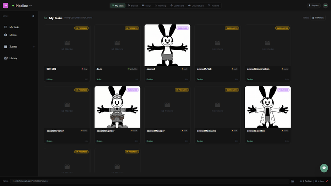Click the Design link on oswaldDirector card
Image resolution: width=331 pixels, height=186 pixels.
[x=50, y=141]
